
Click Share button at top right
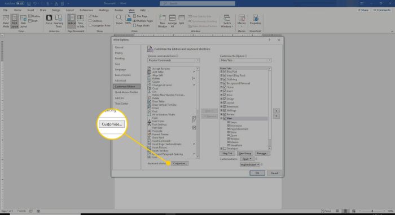click(x=363, y=10)
